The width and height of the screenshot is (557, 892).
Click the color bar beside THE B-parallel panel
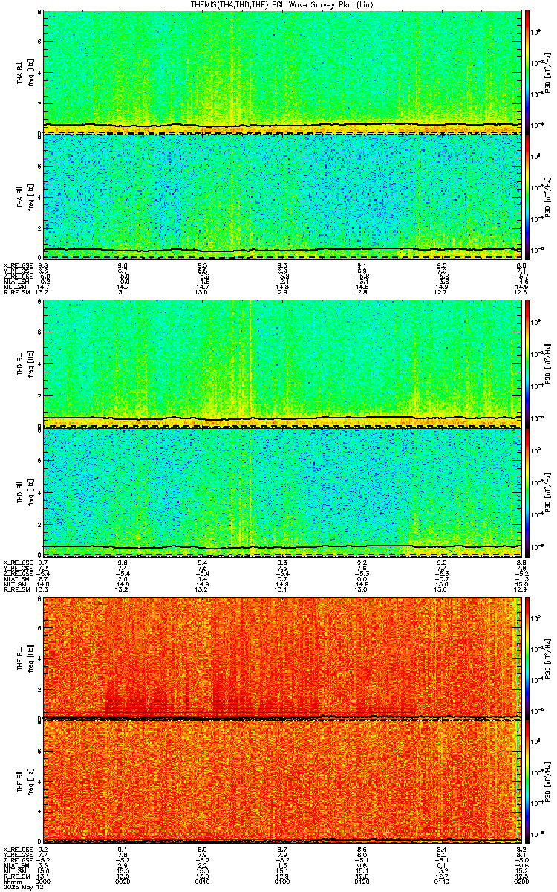pyautogui.click(x=528, y=782)
